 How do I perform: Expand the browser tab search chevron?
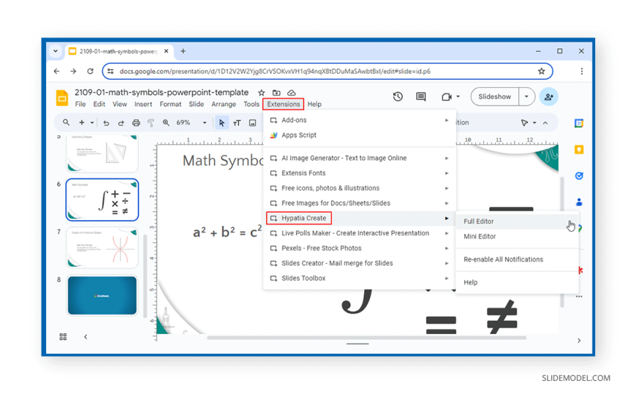point(56,51)
